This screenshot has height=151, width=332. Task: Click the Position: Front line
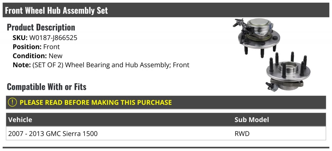(x=36, y=47)
